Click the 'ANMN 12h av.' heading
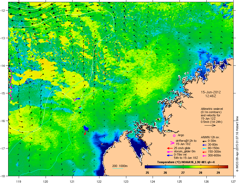239x184 pixels. tap(210, 137)
